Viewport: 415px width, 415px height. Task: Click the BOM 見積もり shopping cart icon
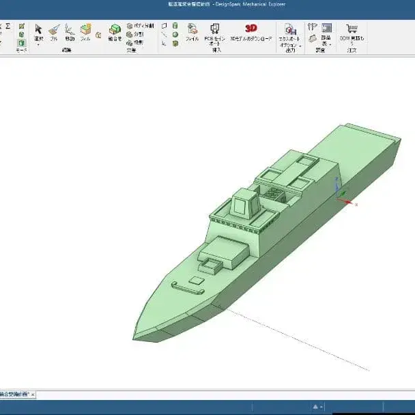(x=352, y=28)
